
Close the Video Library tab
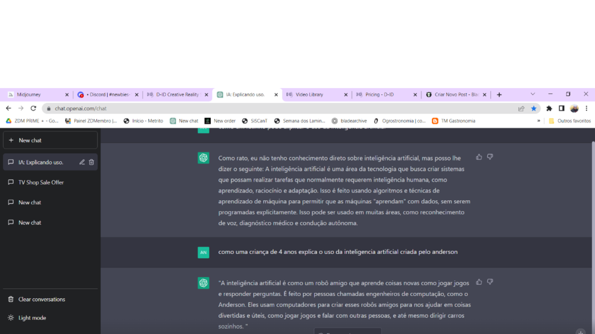tap(346, 94)
